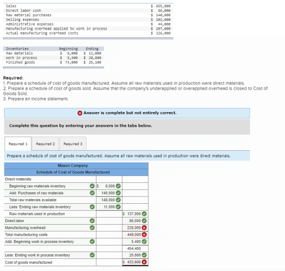Switch to the Required 2 tab

(x=45, y=144)
